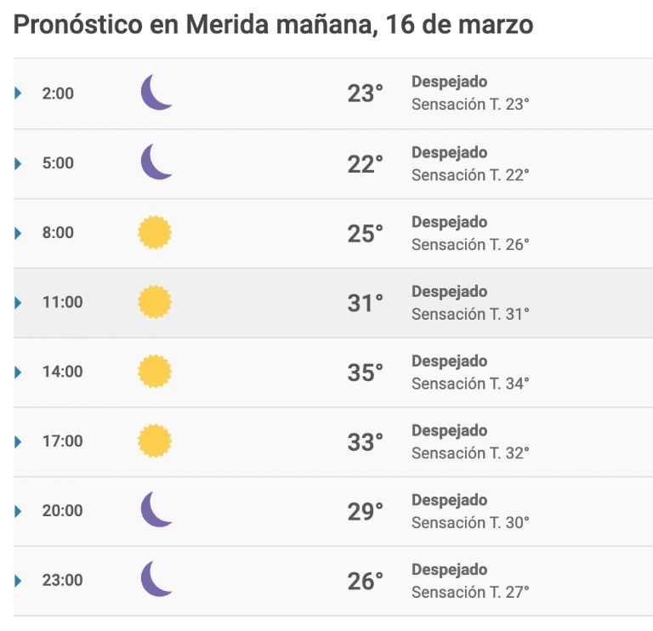
Task: Expand details arrow for 5:00
Action: (18, 163)
